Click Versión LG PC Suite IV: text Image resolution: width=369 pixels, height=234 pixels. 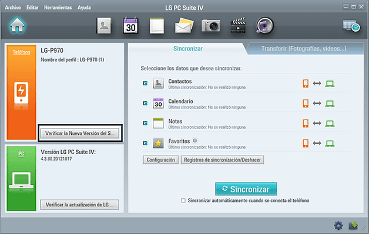[x=68, y=152]
